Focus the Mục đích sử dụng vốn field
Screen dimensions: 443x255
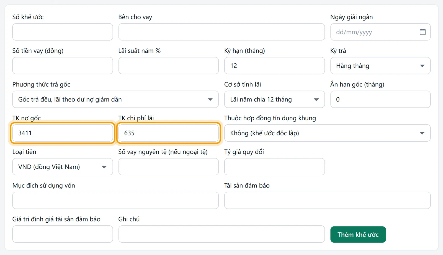click(115, 201)
